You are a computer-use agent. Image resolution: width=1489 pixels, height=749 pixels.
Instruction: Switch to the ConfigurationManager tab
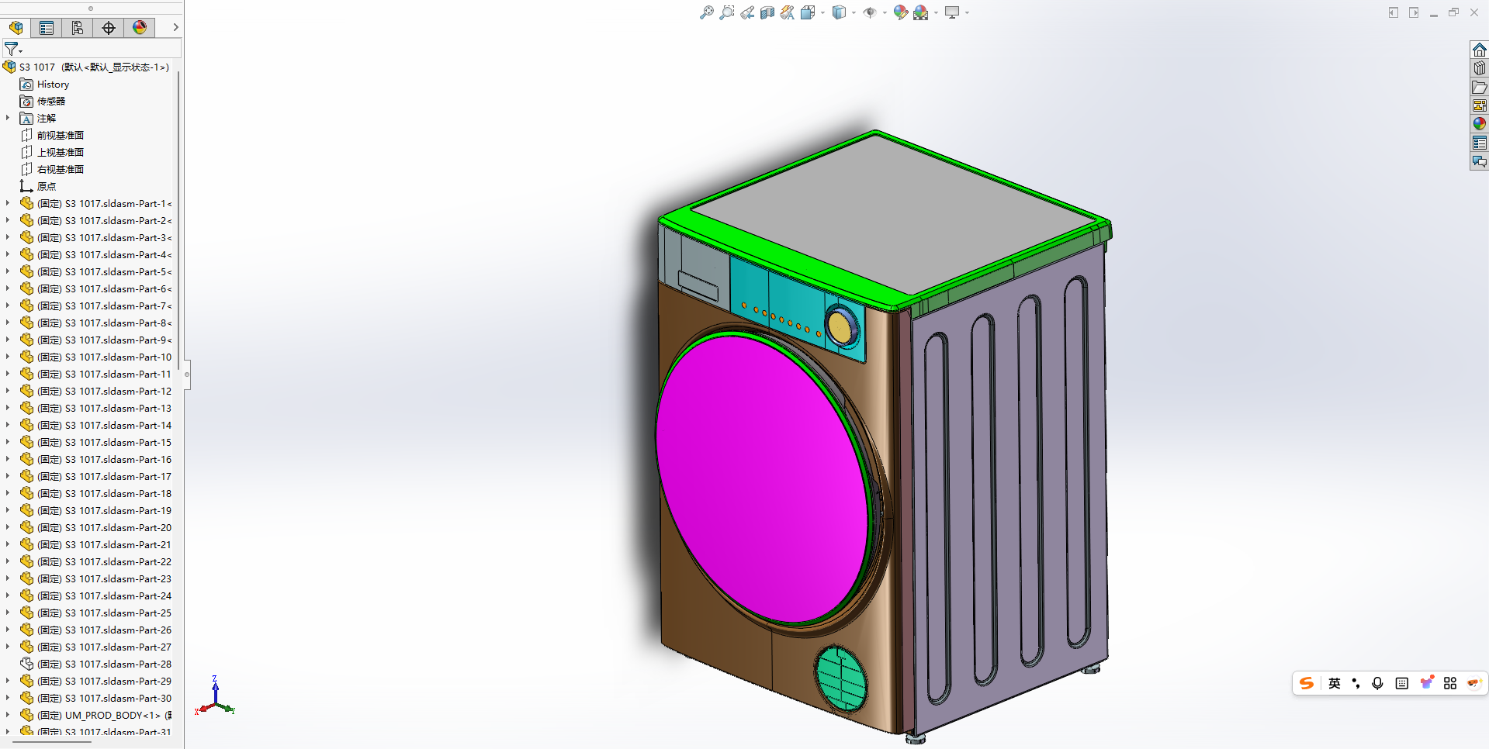pyautogui.click(x=78, y=28)
